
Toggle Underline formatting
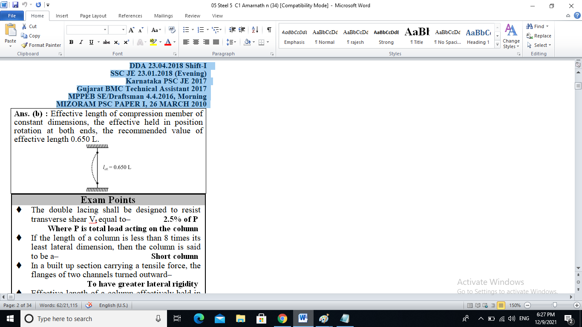coord(91,42)
